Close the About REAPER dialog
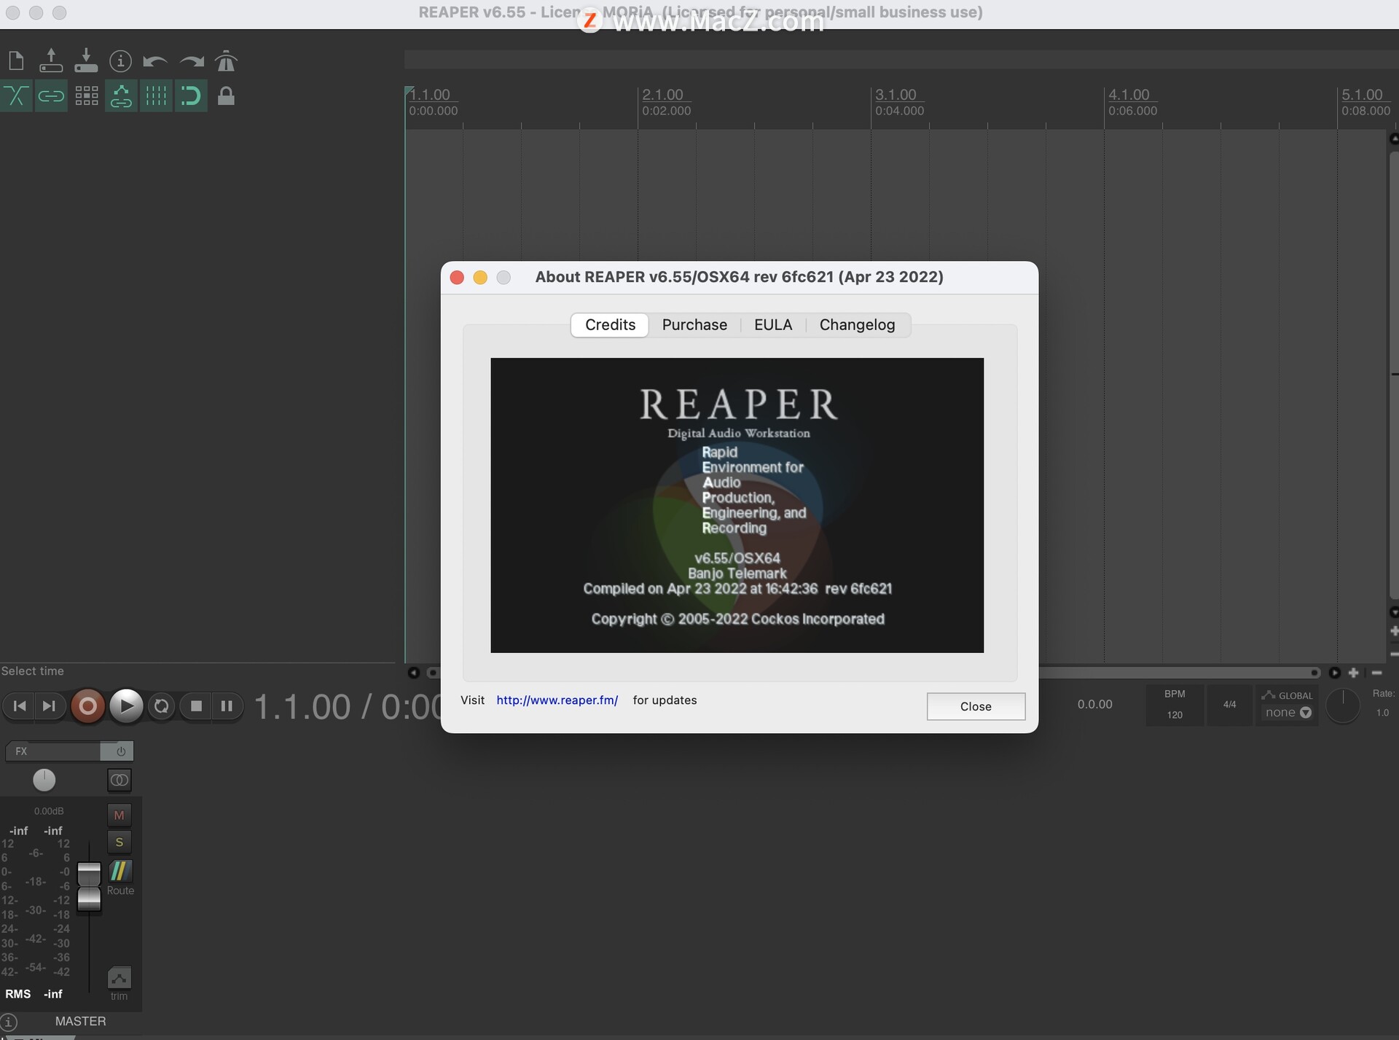Screen dimensions: 1399x1040 click(x=976, y=706)
